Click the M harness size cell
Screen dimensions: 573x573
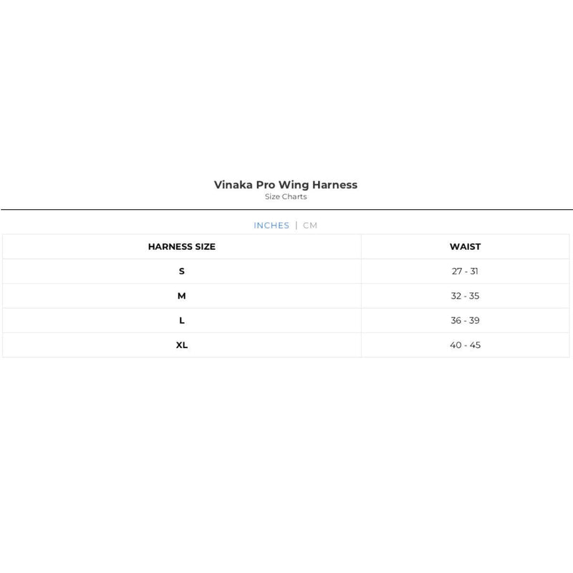[x=182, y=296]
